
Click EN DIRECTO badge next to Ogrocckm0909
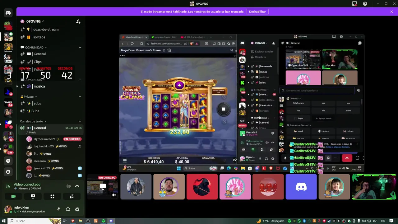(72, 139)
